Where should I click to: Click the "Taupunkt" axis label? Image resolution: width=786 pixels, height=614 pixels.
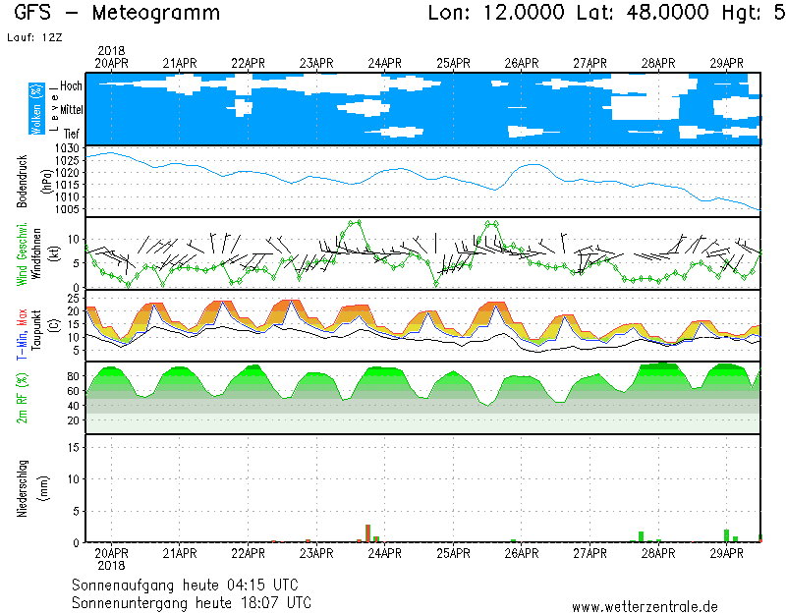tap(36, 330)
